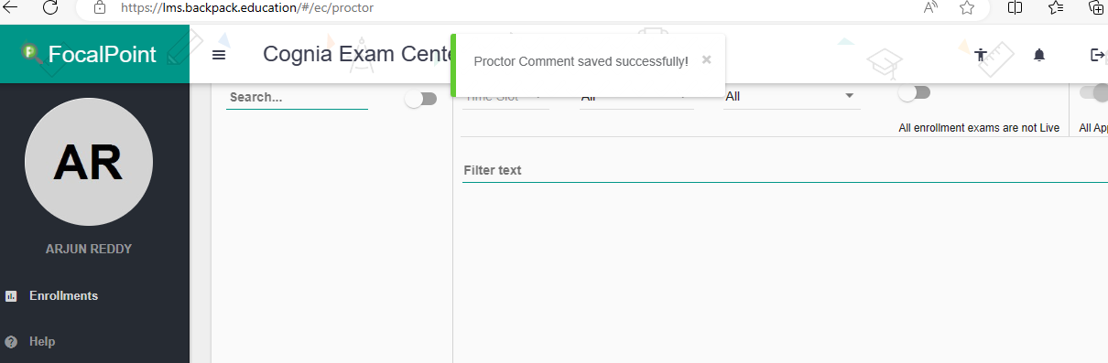Image resolution: width=1108 pixels, height=363 pixels.
Task: Click the browser refresh icon
Action: (x=50, y=7)
